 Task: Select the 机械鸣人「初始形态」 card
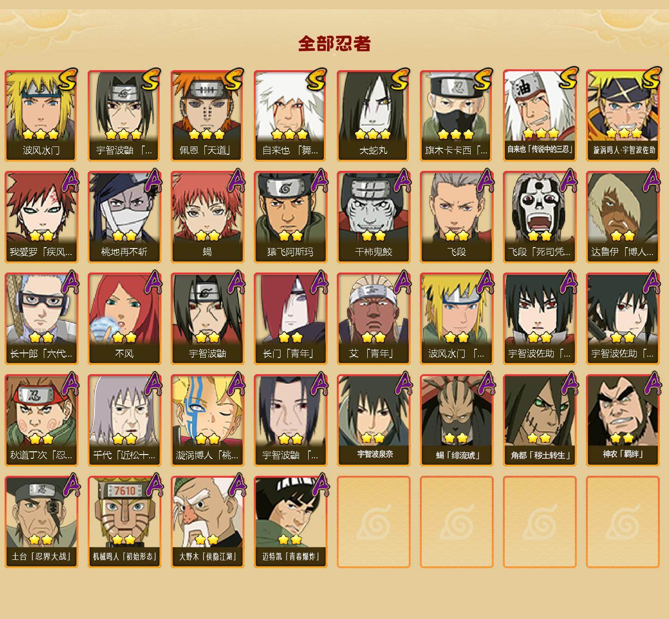tap(124, 522)
